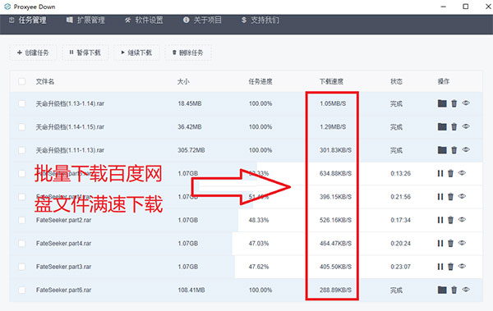
Task: Select checkbox of the 396.15KB/S row
Action: [21, 197]
